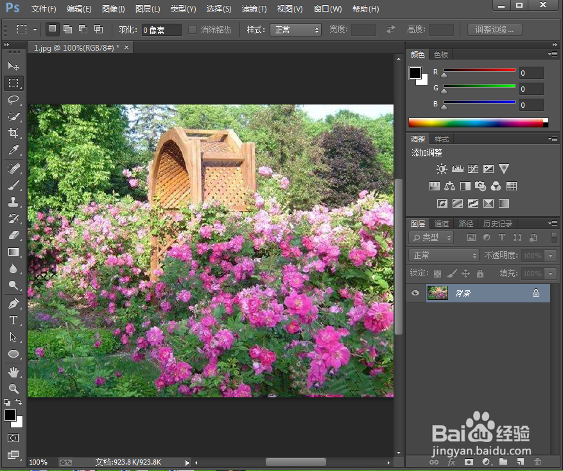Toggle Quick Mask mode

[13, 438]
